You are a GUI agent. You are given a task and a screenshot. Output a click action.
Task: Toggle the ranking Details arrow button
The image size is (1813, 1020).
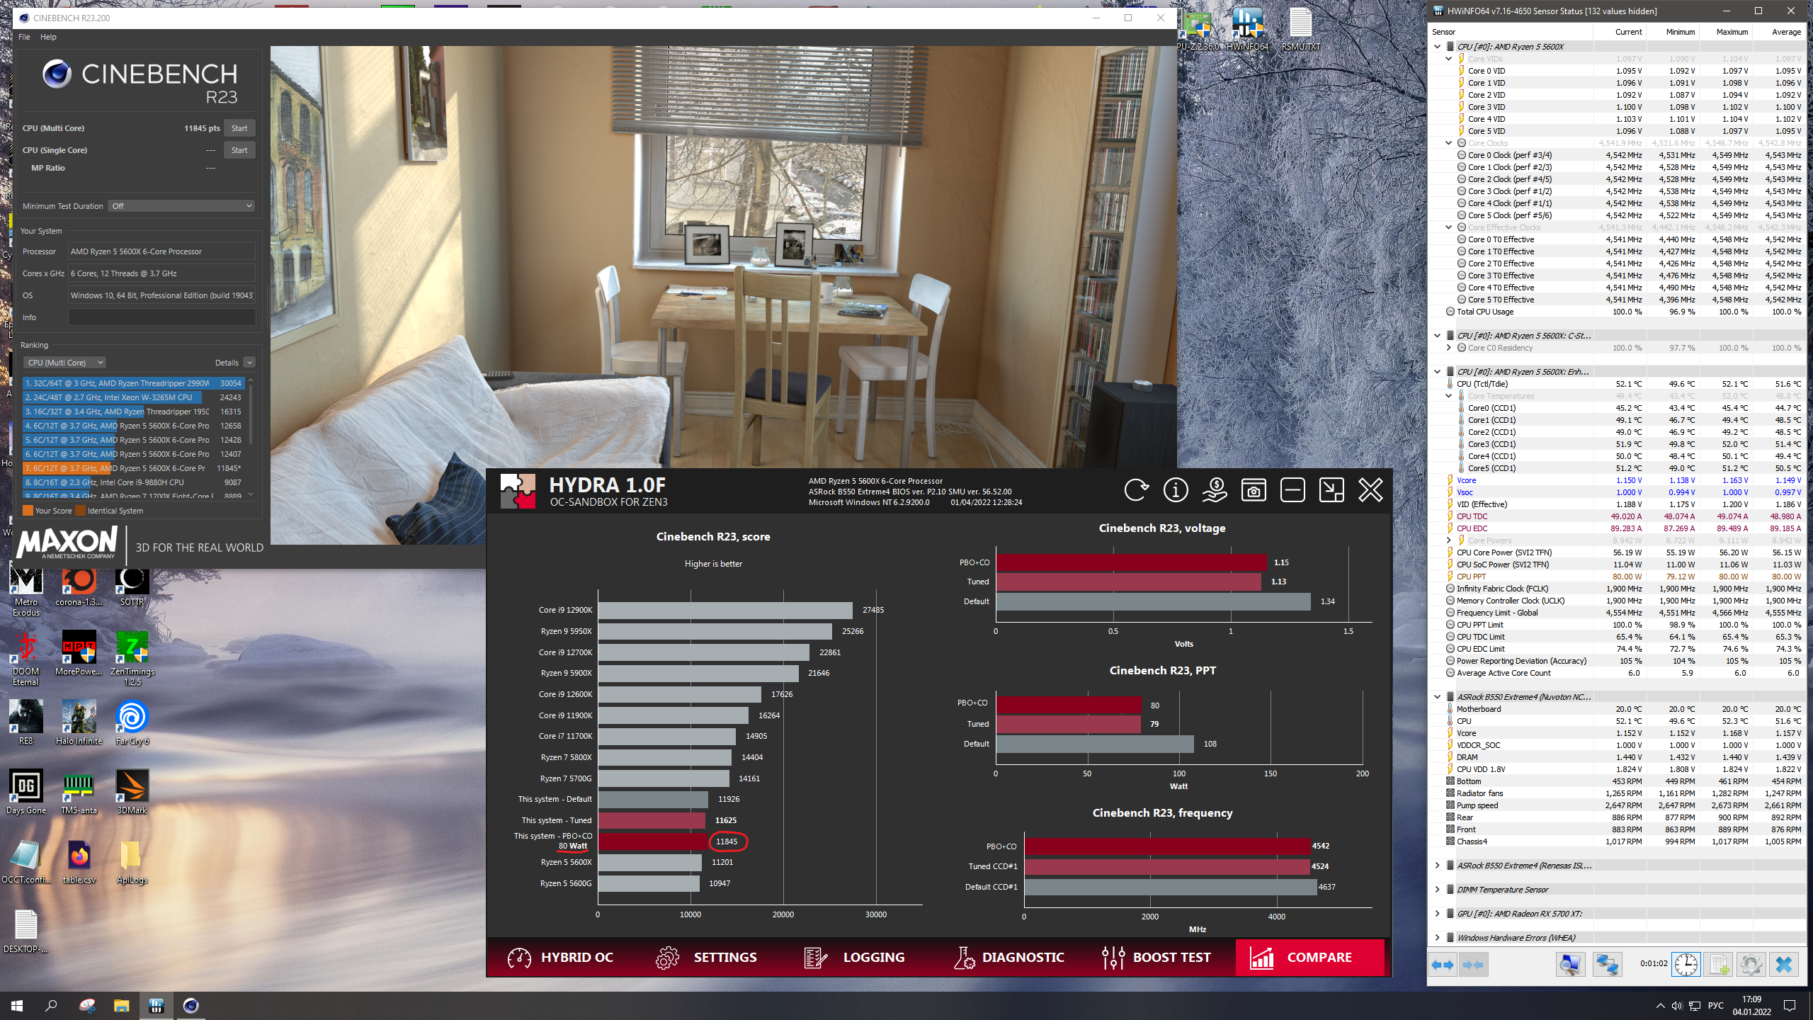click(x=249, y=363)
